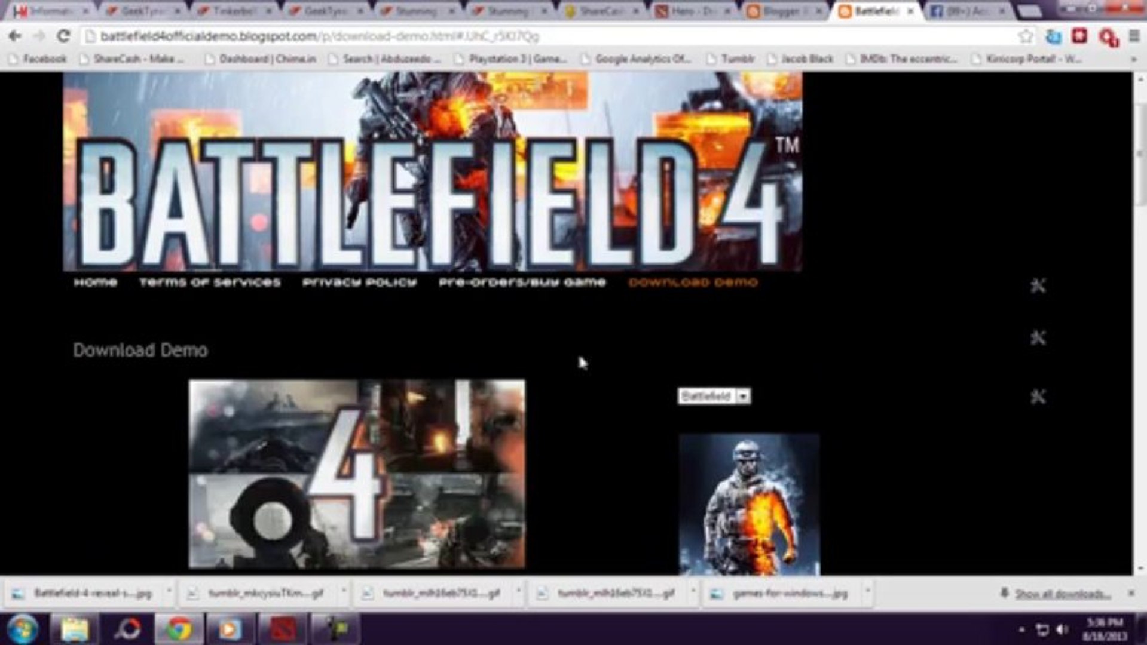Screen dimensions: 1147x645
Task: Open the ShareCash - Make bookmark
Action: 132,59
